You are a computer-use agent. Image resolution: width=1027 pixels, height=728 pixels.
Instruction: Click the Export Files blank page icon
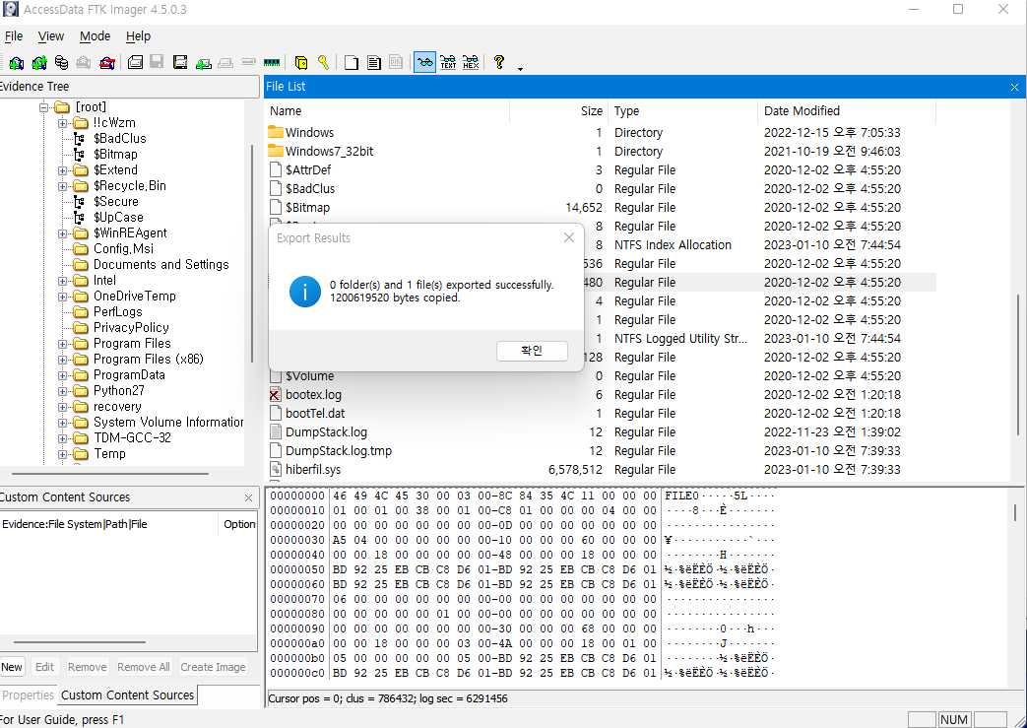click(352, 62)
